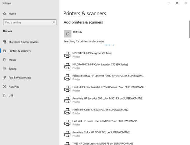
Task: Click printer icon beside Hiral's Color CP5525 PCL
Action: (x=67, y=111)
